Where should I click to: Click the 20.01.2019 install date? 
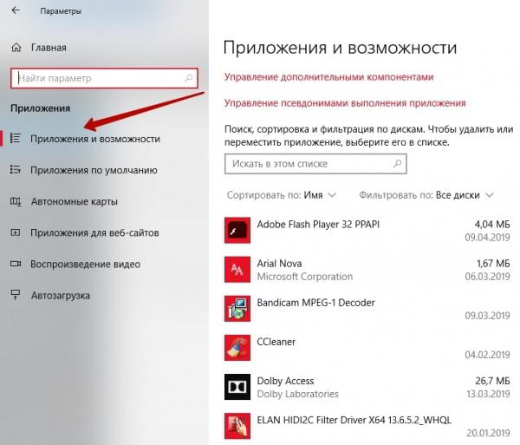(488, 433)
